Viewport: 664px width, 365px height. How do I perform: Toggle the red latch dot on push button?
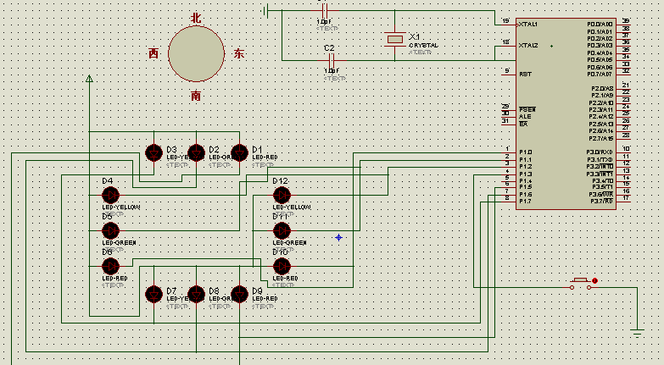(x=594, y=280)
